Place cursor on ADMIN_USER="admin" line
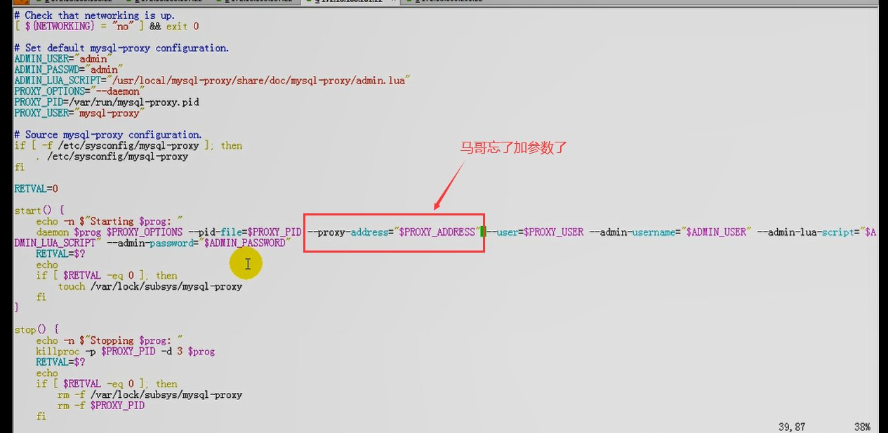Screen dimensions: 888x433 point(63,59)
